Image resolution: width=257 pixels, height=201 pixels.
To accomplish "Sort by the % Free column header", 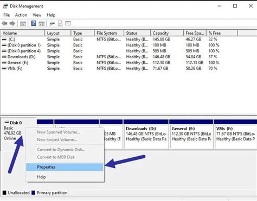I will [222, 33].
